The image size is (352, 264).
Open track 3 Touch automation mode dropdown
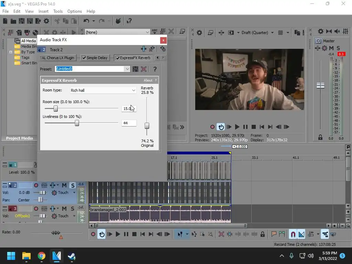click(x=74, y=216)
